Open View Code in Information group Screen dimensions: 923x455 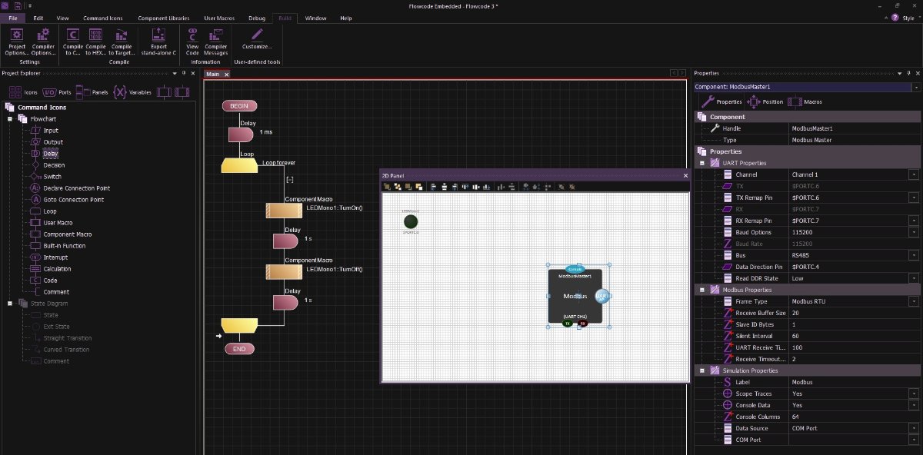coord(192,42)
